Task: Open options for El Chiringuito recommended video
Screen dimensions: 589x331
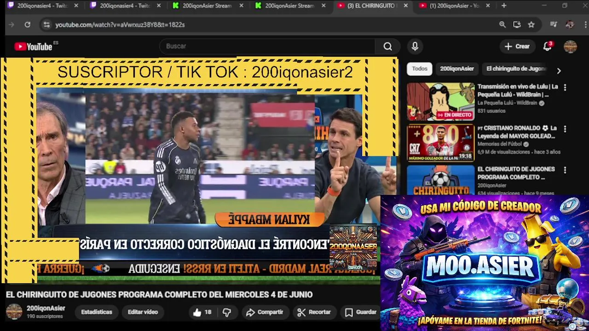Action: tap(565, 170)
